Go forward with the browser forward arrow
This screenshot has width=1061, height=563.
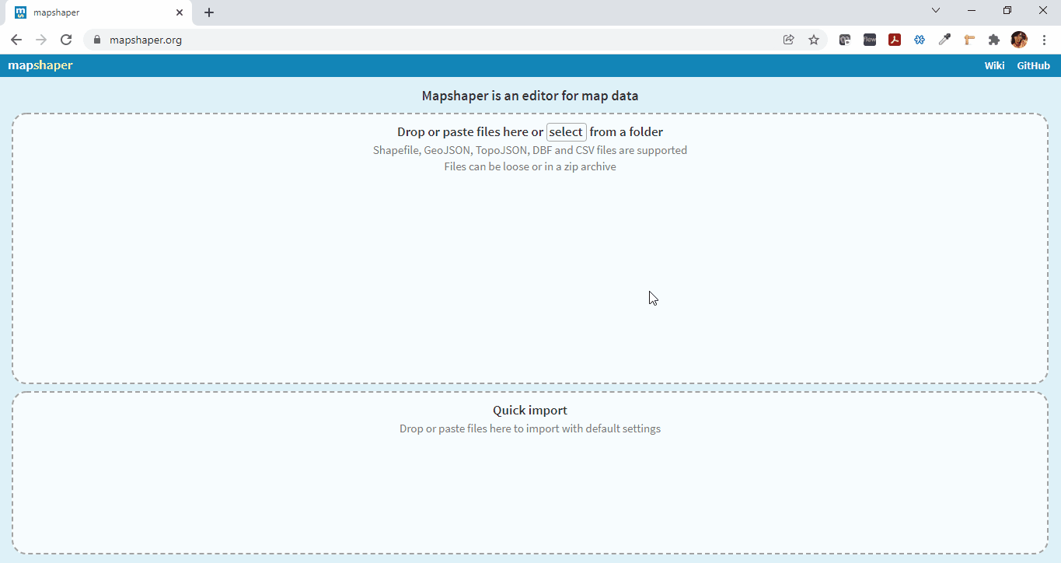tap(41, 40)
